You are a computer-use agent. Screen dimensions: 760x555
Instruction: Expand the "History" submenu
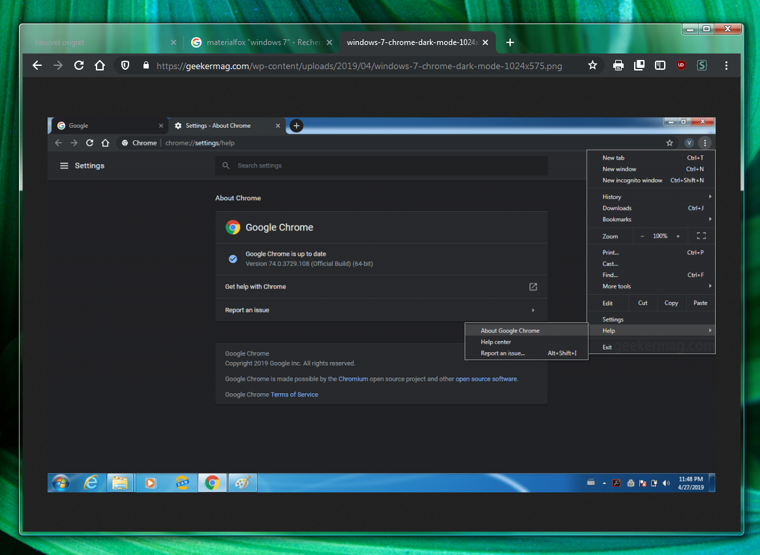[651, 197]
